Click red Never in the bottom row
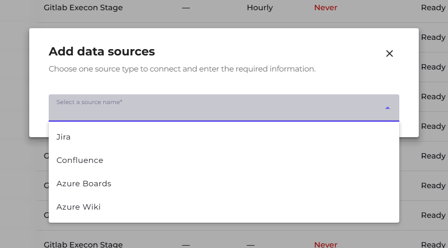Image resolution: width=448 pixels, height=248 pixels. (325, 245)
